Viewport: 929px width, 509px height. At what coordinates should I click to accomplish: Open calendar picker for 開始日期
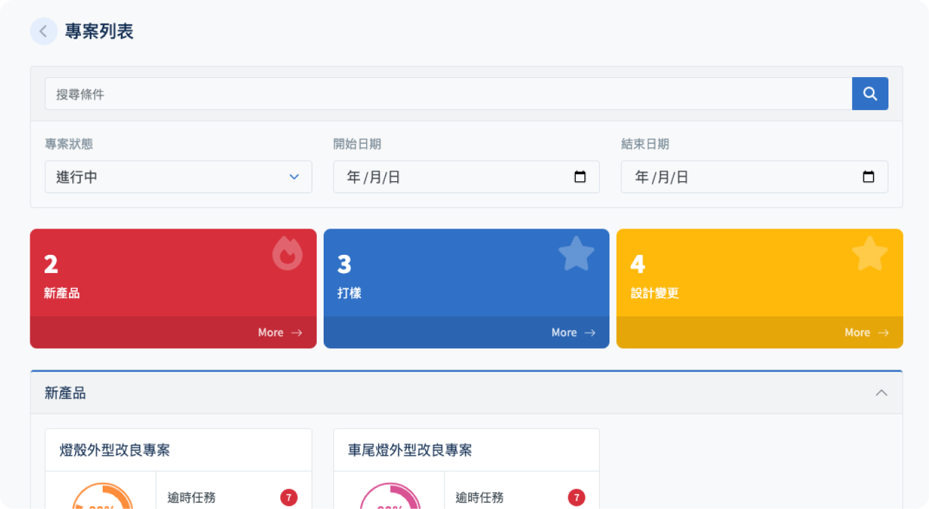click(580, 177)
